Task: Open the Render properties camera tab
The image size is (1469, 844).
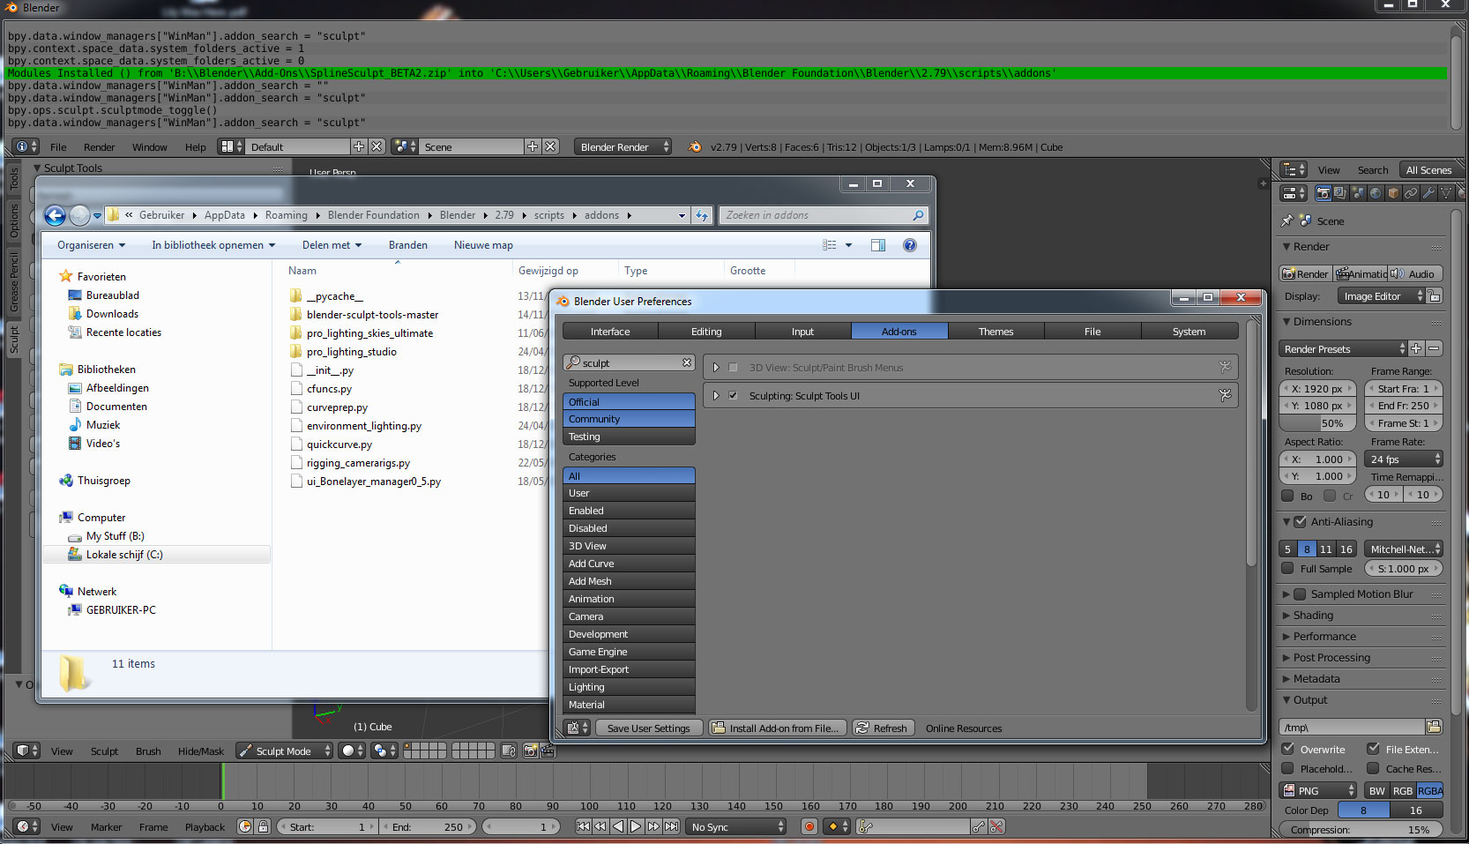Action: tap(1323, 193)
